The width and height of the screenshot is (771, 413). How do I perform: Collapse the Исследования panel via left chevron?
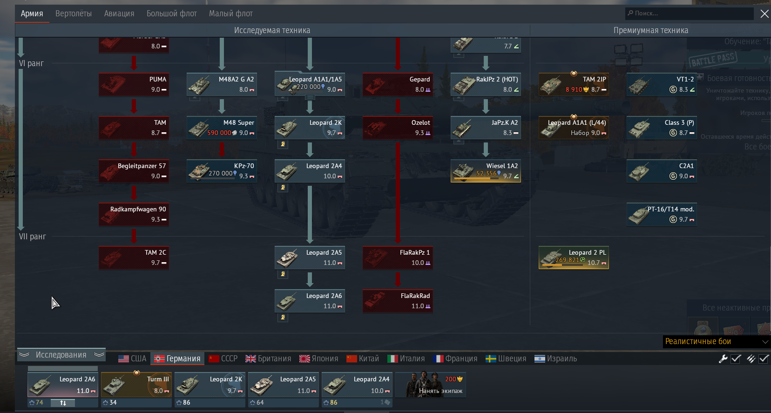[x=25, y=355]
